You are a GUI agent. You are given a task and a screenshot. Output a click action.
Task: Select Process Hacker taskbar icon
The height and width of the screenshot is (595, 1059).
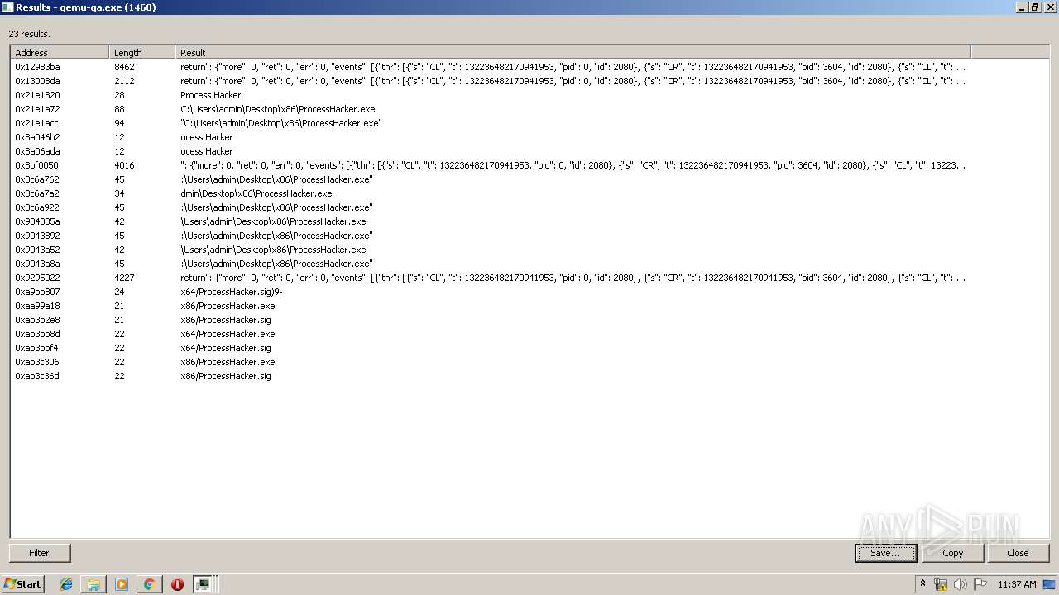(x=203, y=584)
